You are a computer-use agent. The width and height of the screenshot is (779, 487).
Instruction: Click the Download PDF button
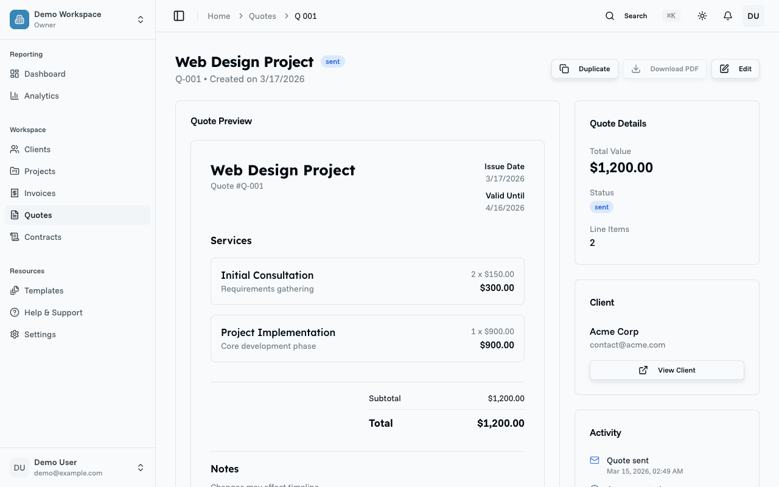click(x=665, y=69)
